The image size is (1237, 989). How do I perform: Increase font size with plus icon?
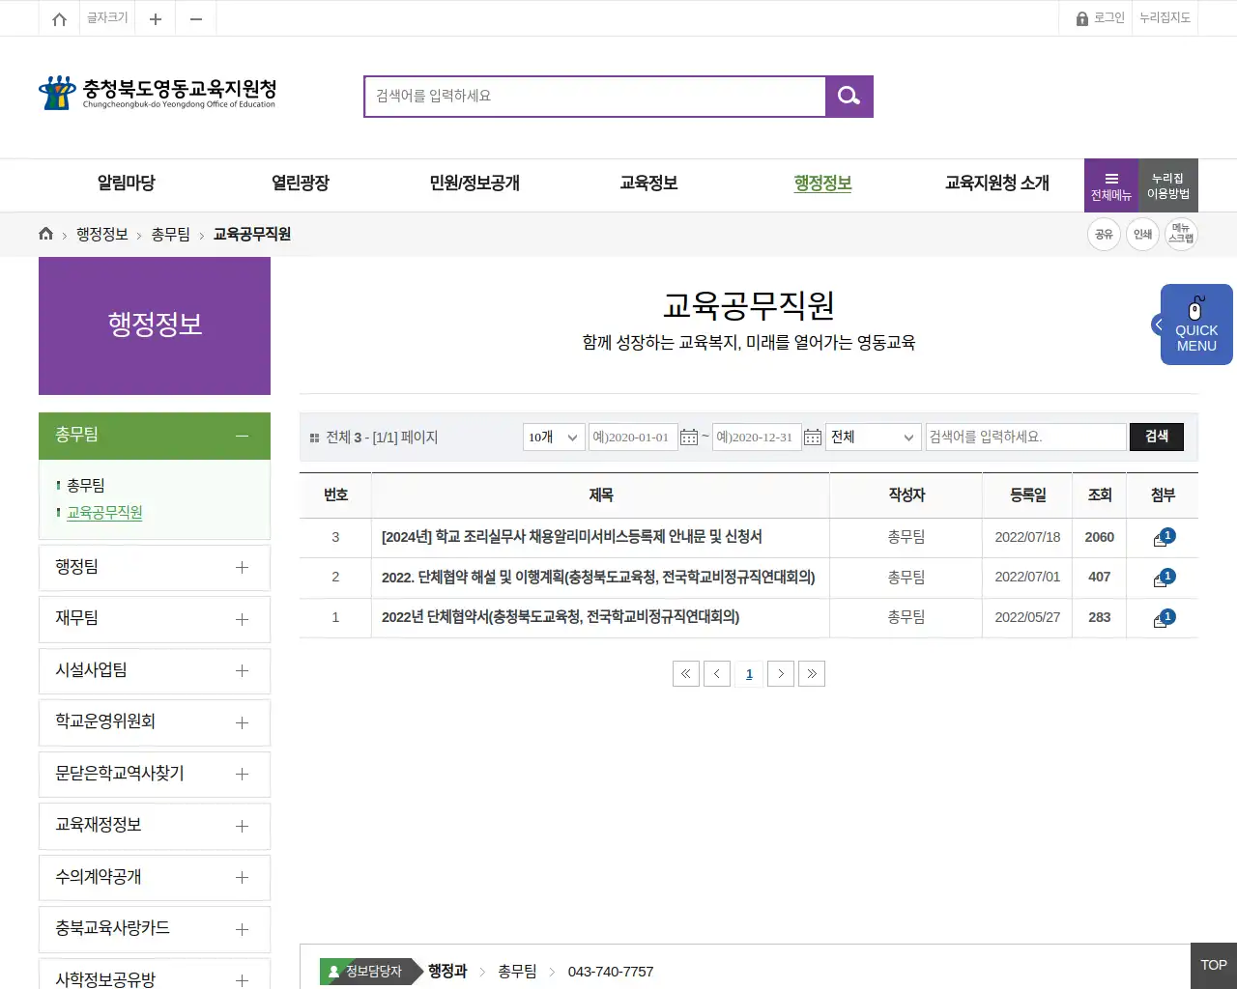pyautogui.click(x=155, y=19)
